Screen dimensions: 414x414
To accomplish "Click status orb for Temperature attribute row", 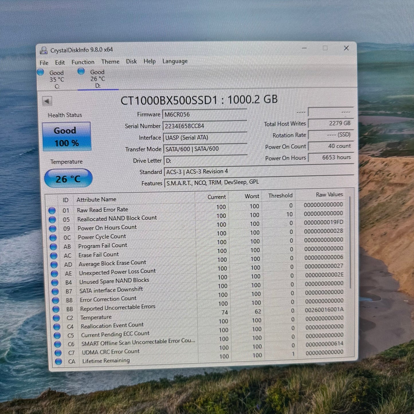I will click(x=56, y=318).
